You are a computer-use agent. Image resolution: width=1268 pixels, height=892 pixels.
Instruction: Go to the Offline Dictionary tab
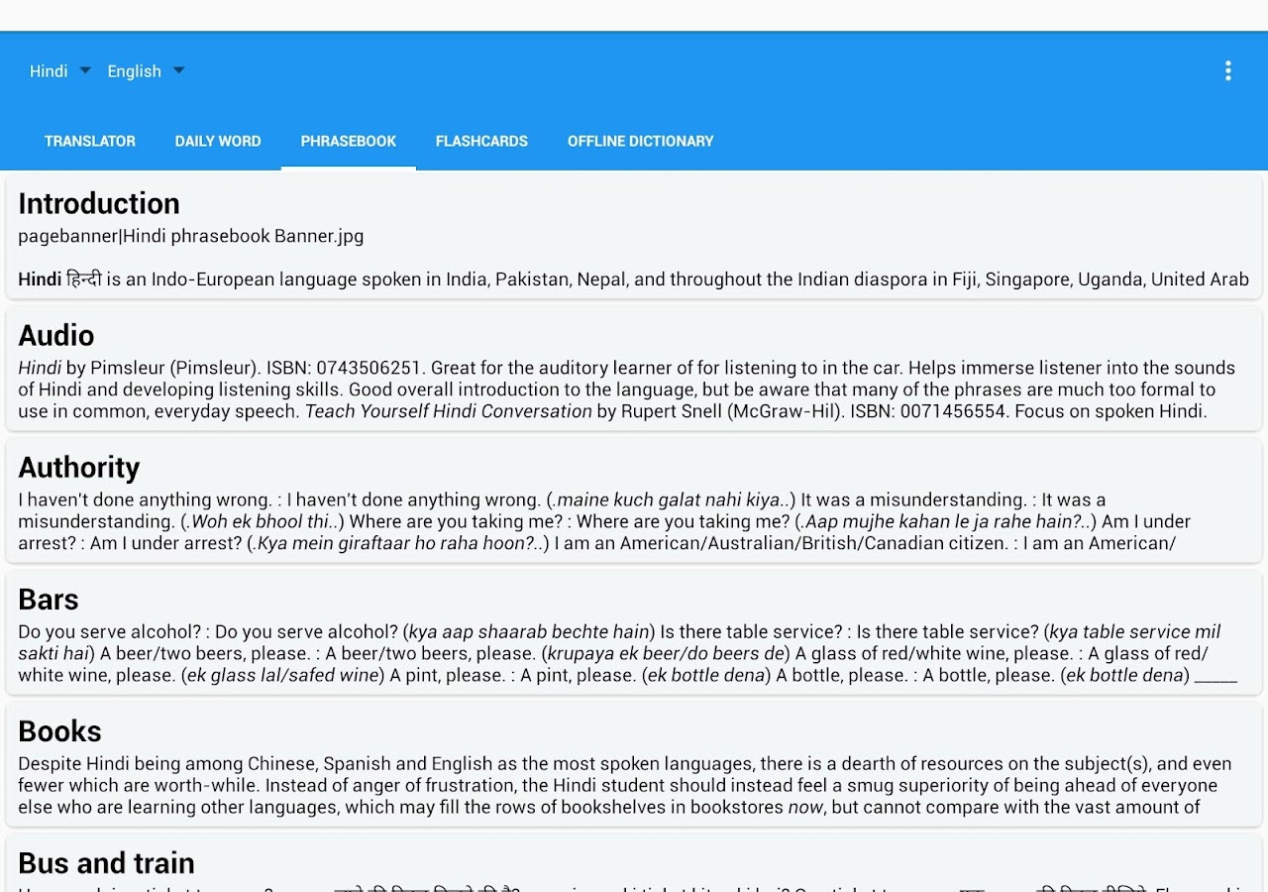640,141
